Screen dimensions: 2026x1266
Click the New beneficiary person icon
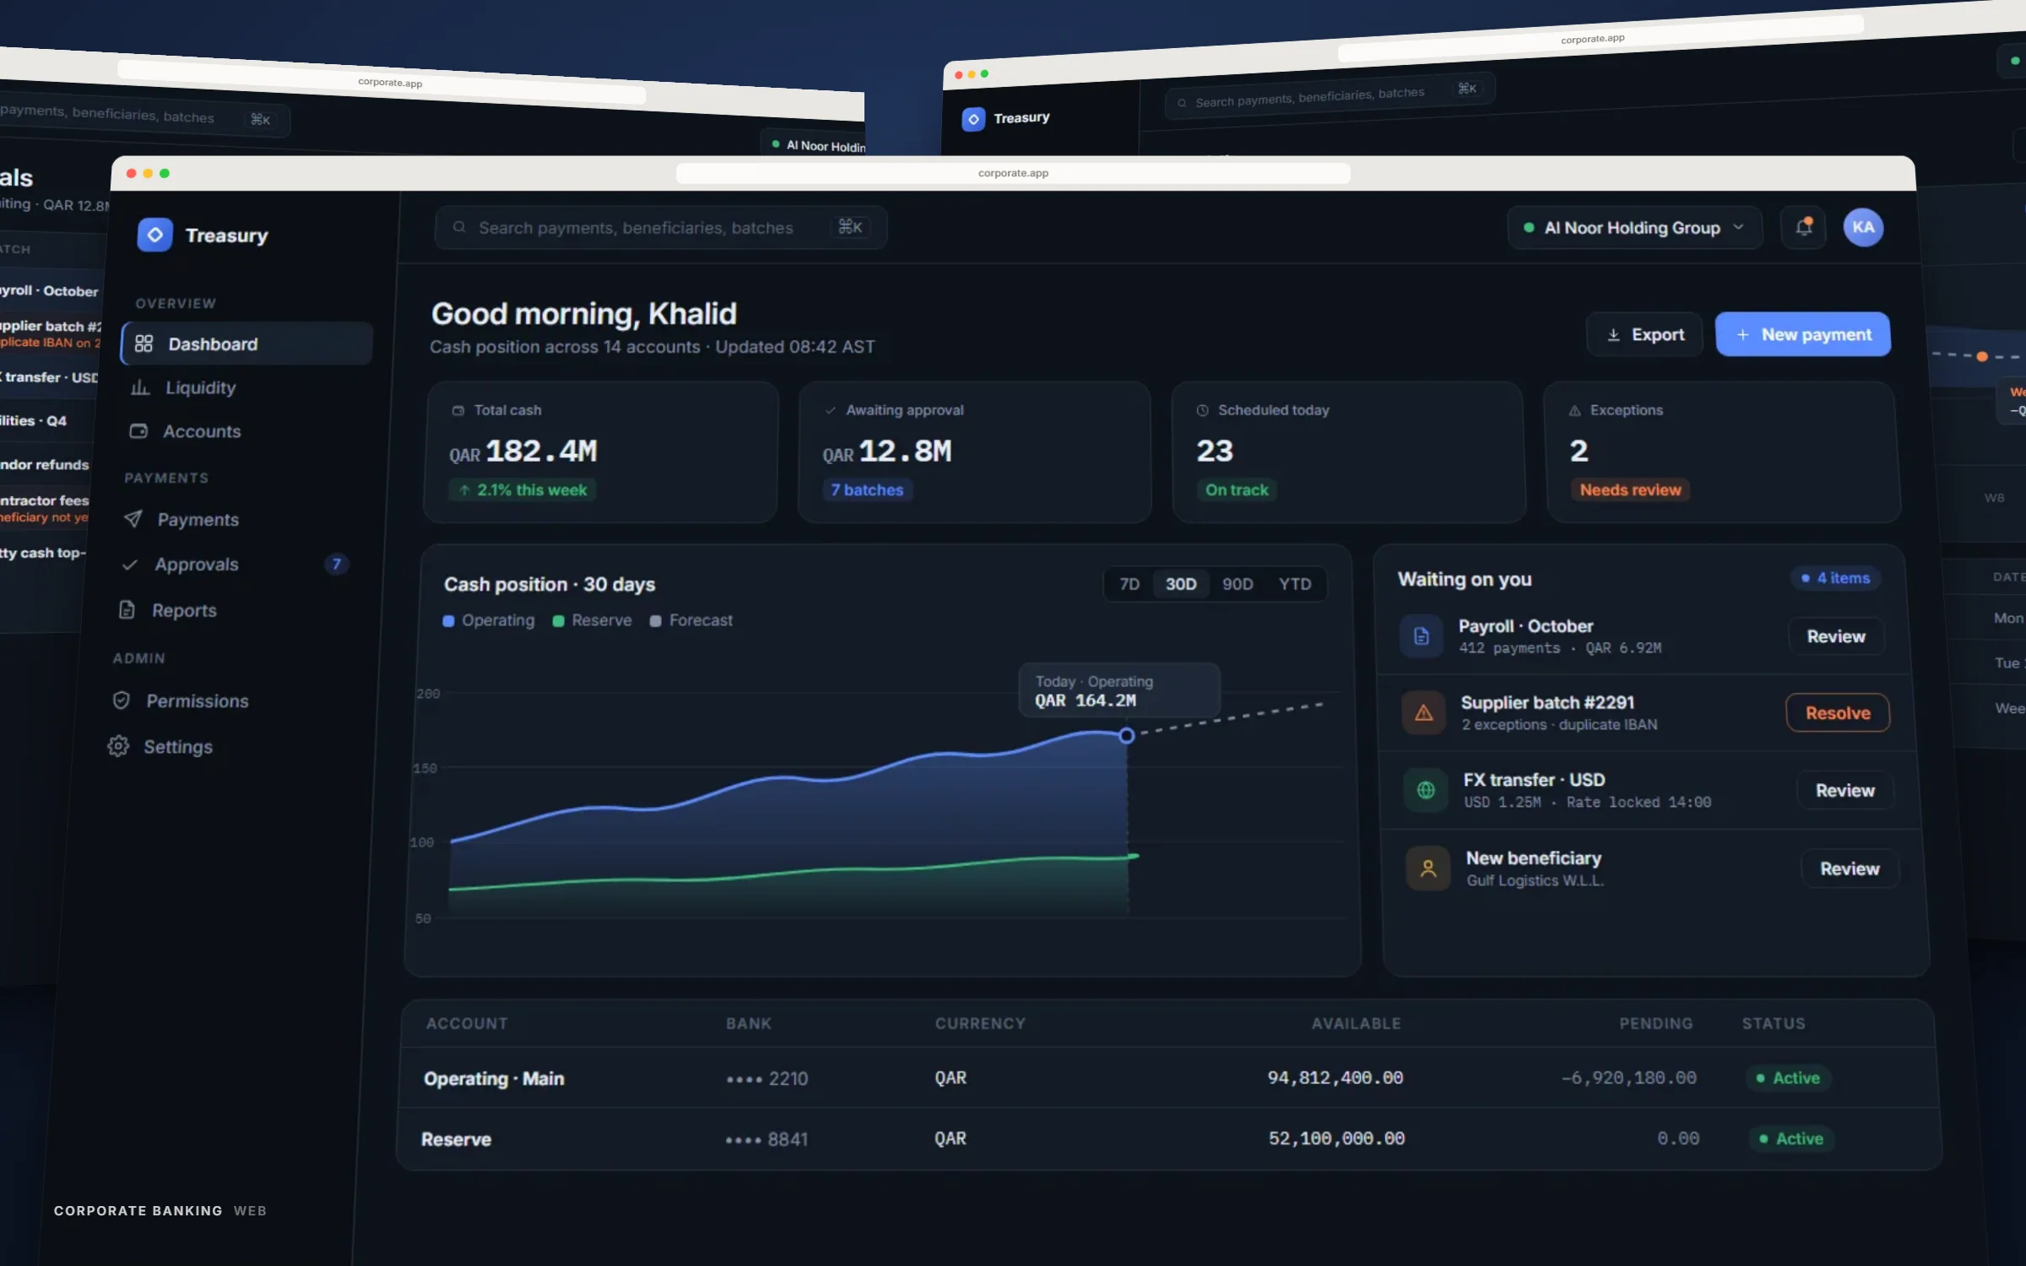pyautogui.click(x=1428, y=868)
